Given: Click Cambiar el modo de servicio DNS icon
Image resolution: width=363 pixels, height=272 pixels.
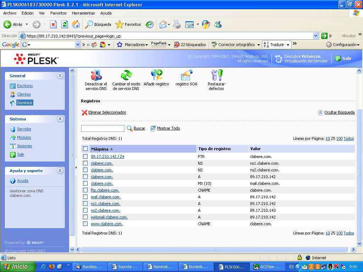Looking at the screenshot, I should (x=126, y=75).
